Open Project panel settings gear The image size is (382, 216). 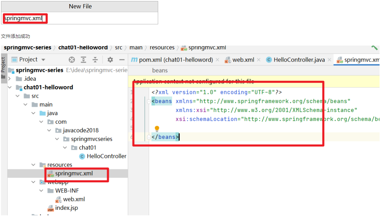click(x=110, y=59)
